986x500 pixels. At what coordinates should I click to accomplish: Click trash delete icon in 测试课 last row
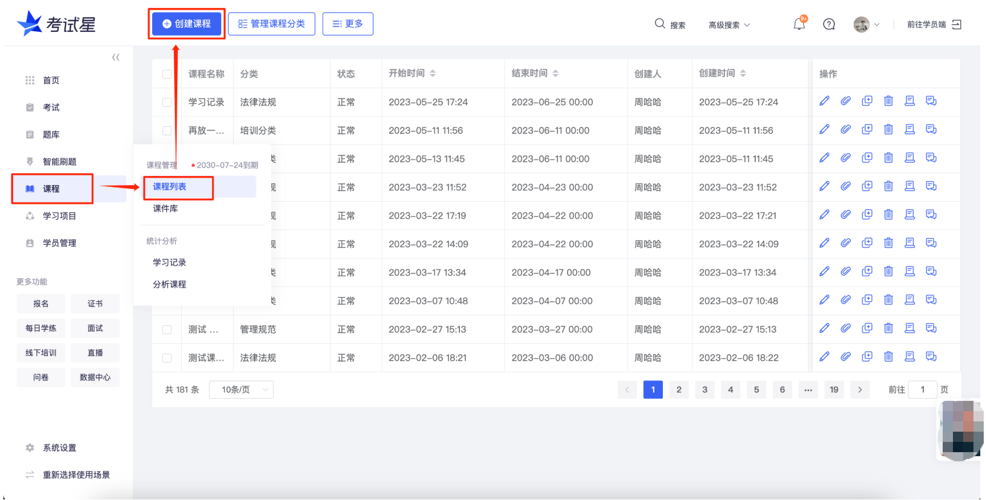click(x=888, y=357)
